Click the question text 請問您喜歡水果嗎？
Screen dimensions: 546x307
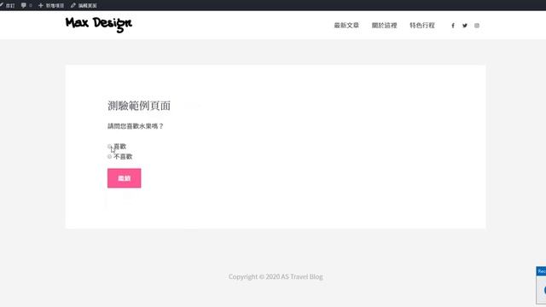pos(136,126)
